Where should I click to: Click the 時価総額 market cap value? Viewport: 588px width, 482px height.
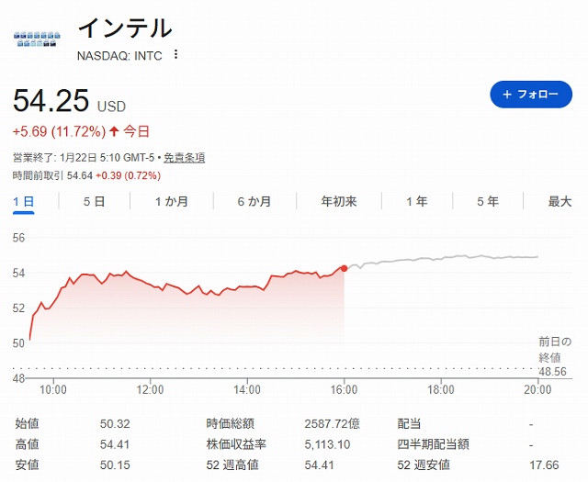click(x=333, y=424)
